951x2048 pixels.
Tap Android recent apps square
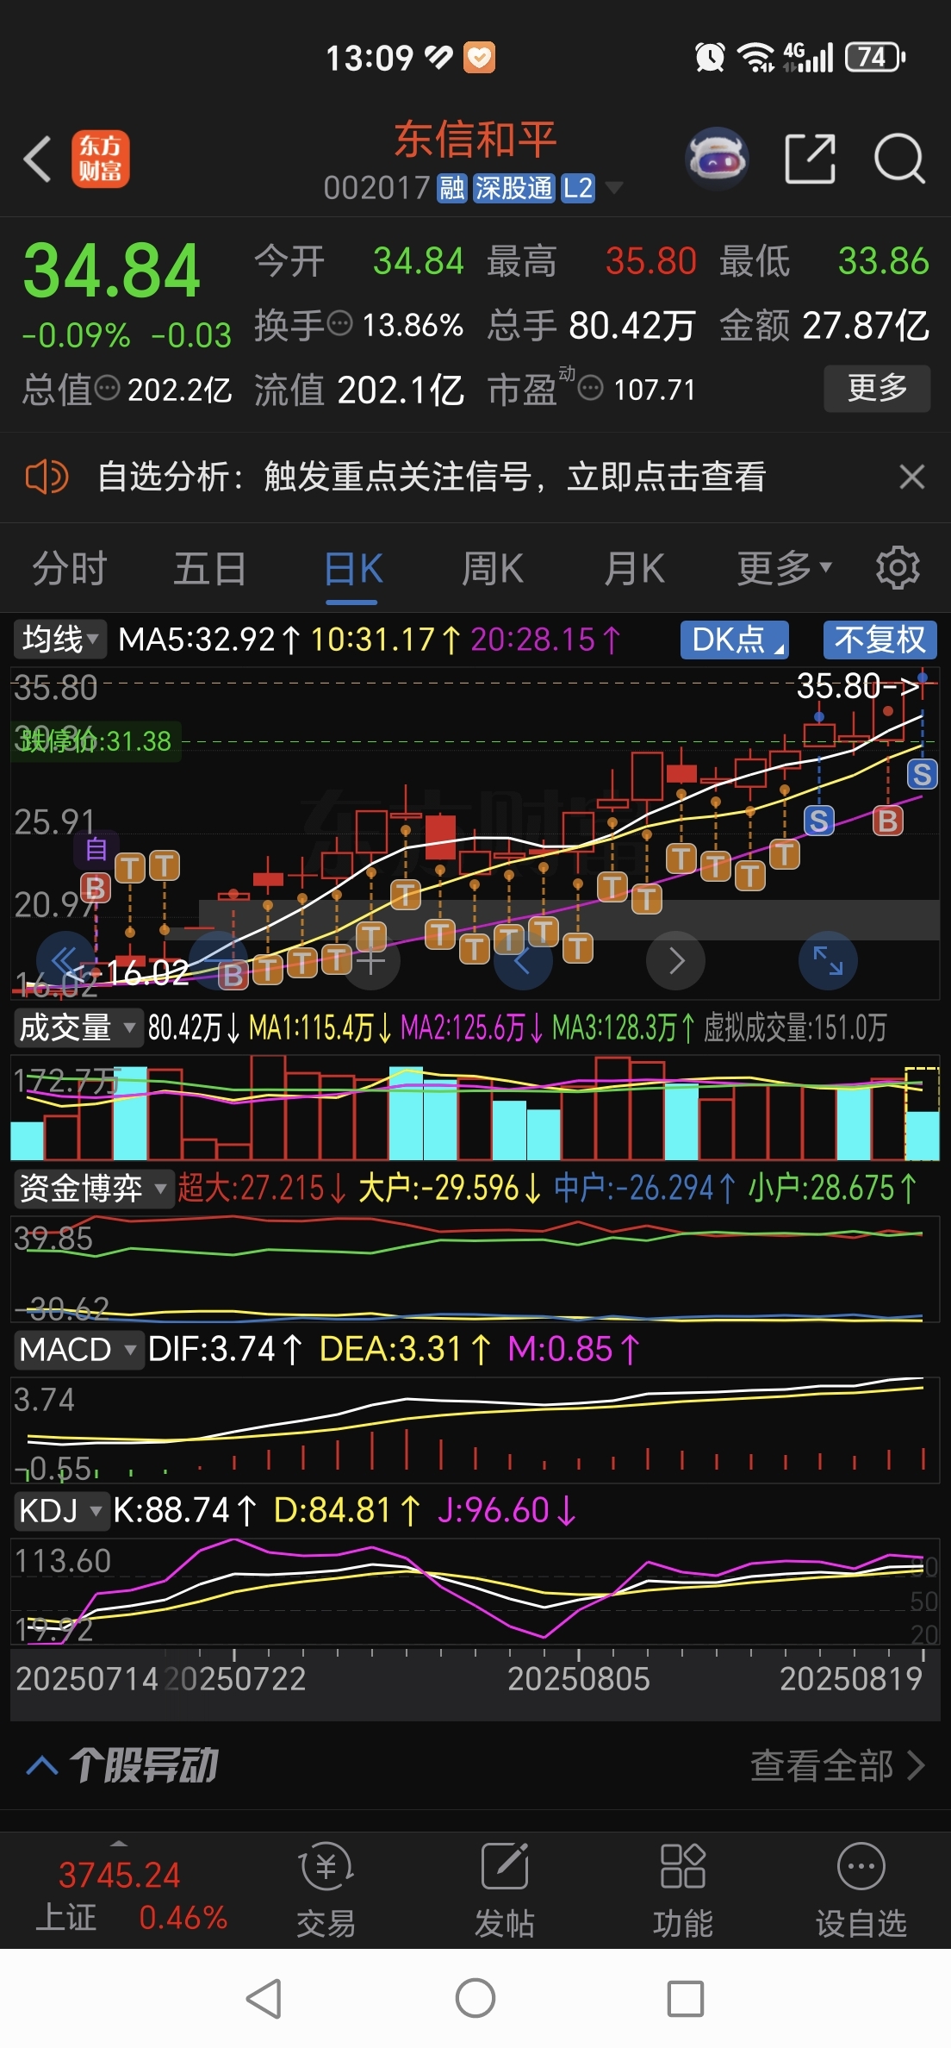pyautogui.click(x=686, y=1998)
